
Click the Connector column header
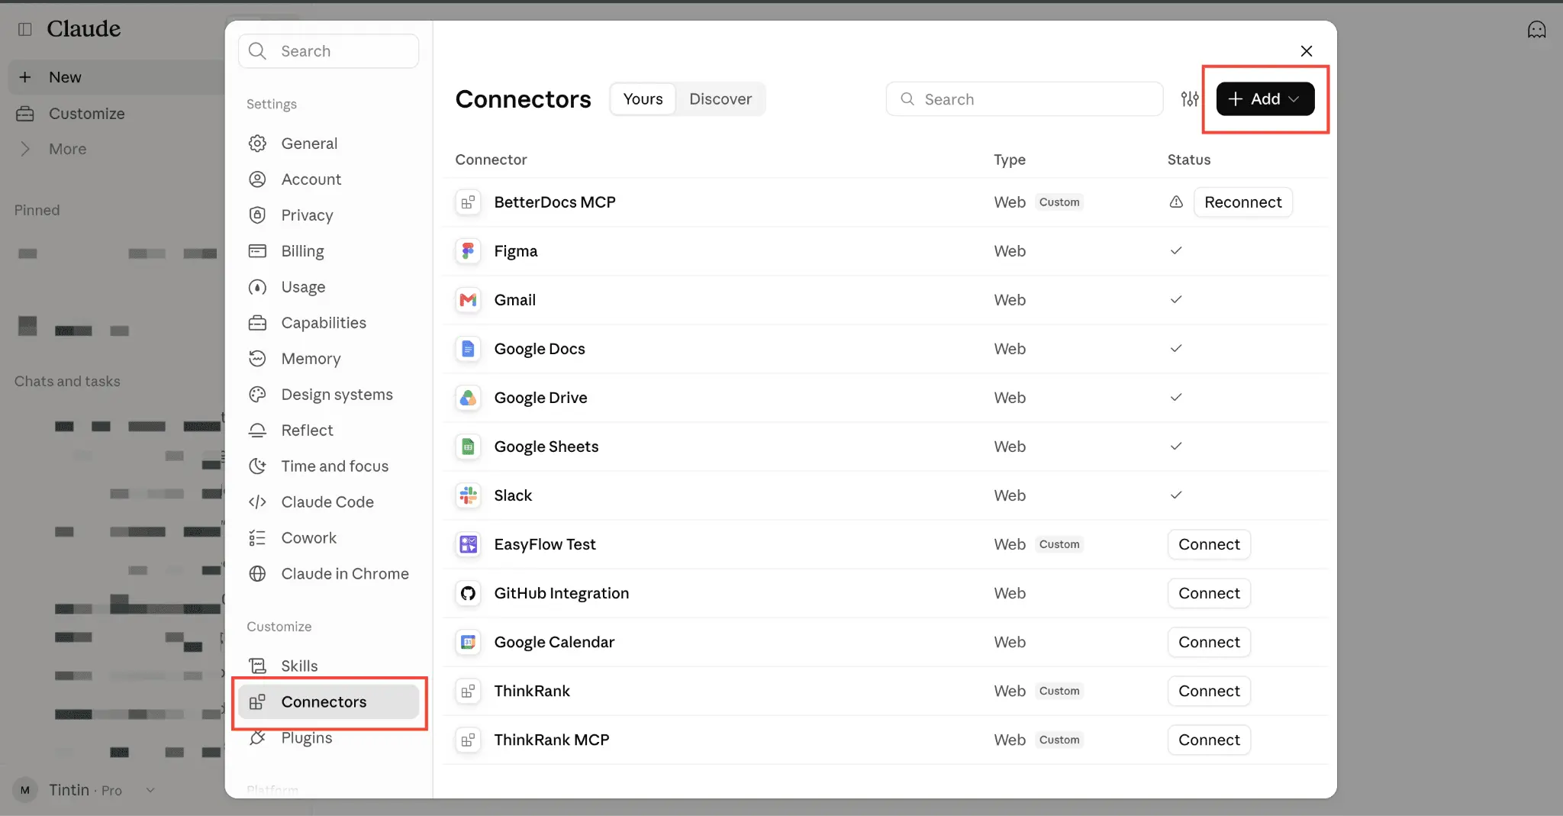point(491,160)
